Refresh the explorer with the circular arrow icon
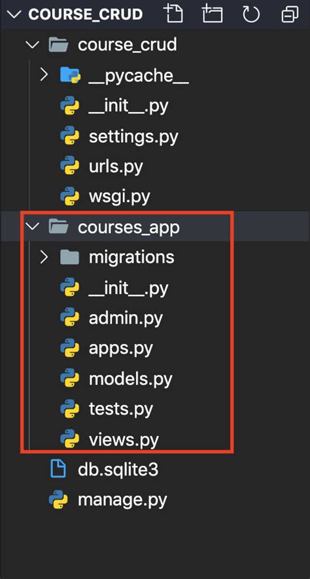Screen dimensions: 310x579 252,14
